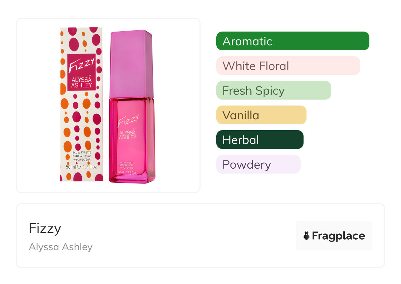Select the Powdery accord bar

tap(258, 164)
